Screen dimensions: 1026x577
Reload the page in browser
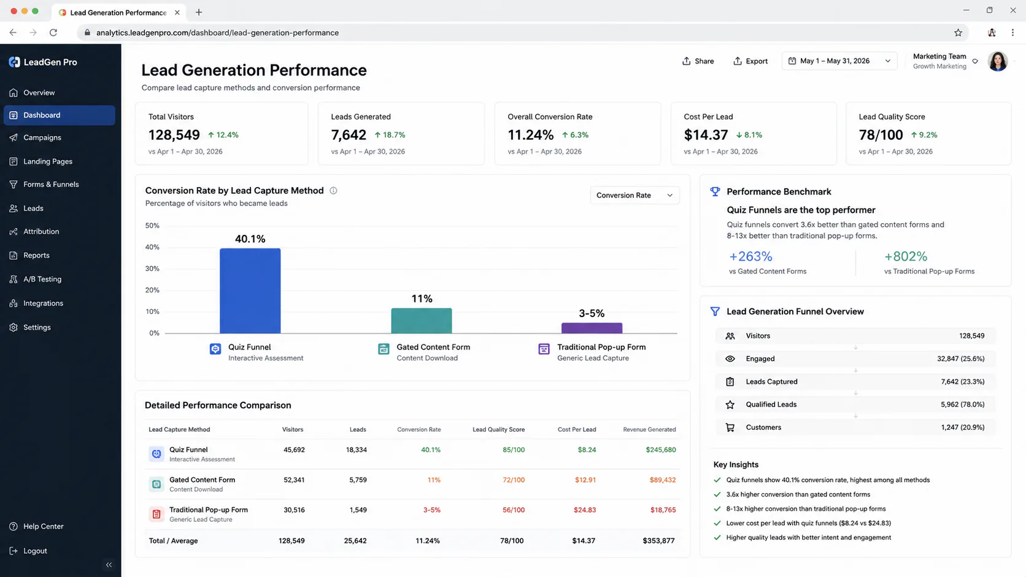[53, 32]
